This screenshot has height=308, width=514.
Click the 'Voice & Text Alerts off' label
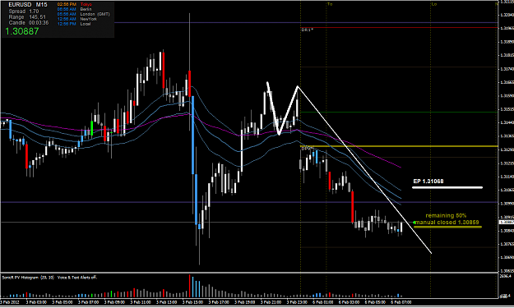[x=77, y=278]
